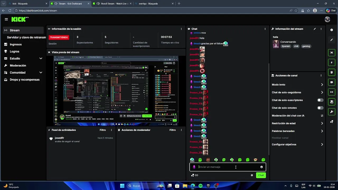Switch to the 'kick - Búsqueda' browser tab

coord(27,4)
